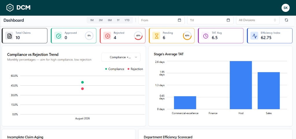The height and width of the screenshot is (139, 296).
Task: Click the refresh dashboard icon
Action: 286,20
